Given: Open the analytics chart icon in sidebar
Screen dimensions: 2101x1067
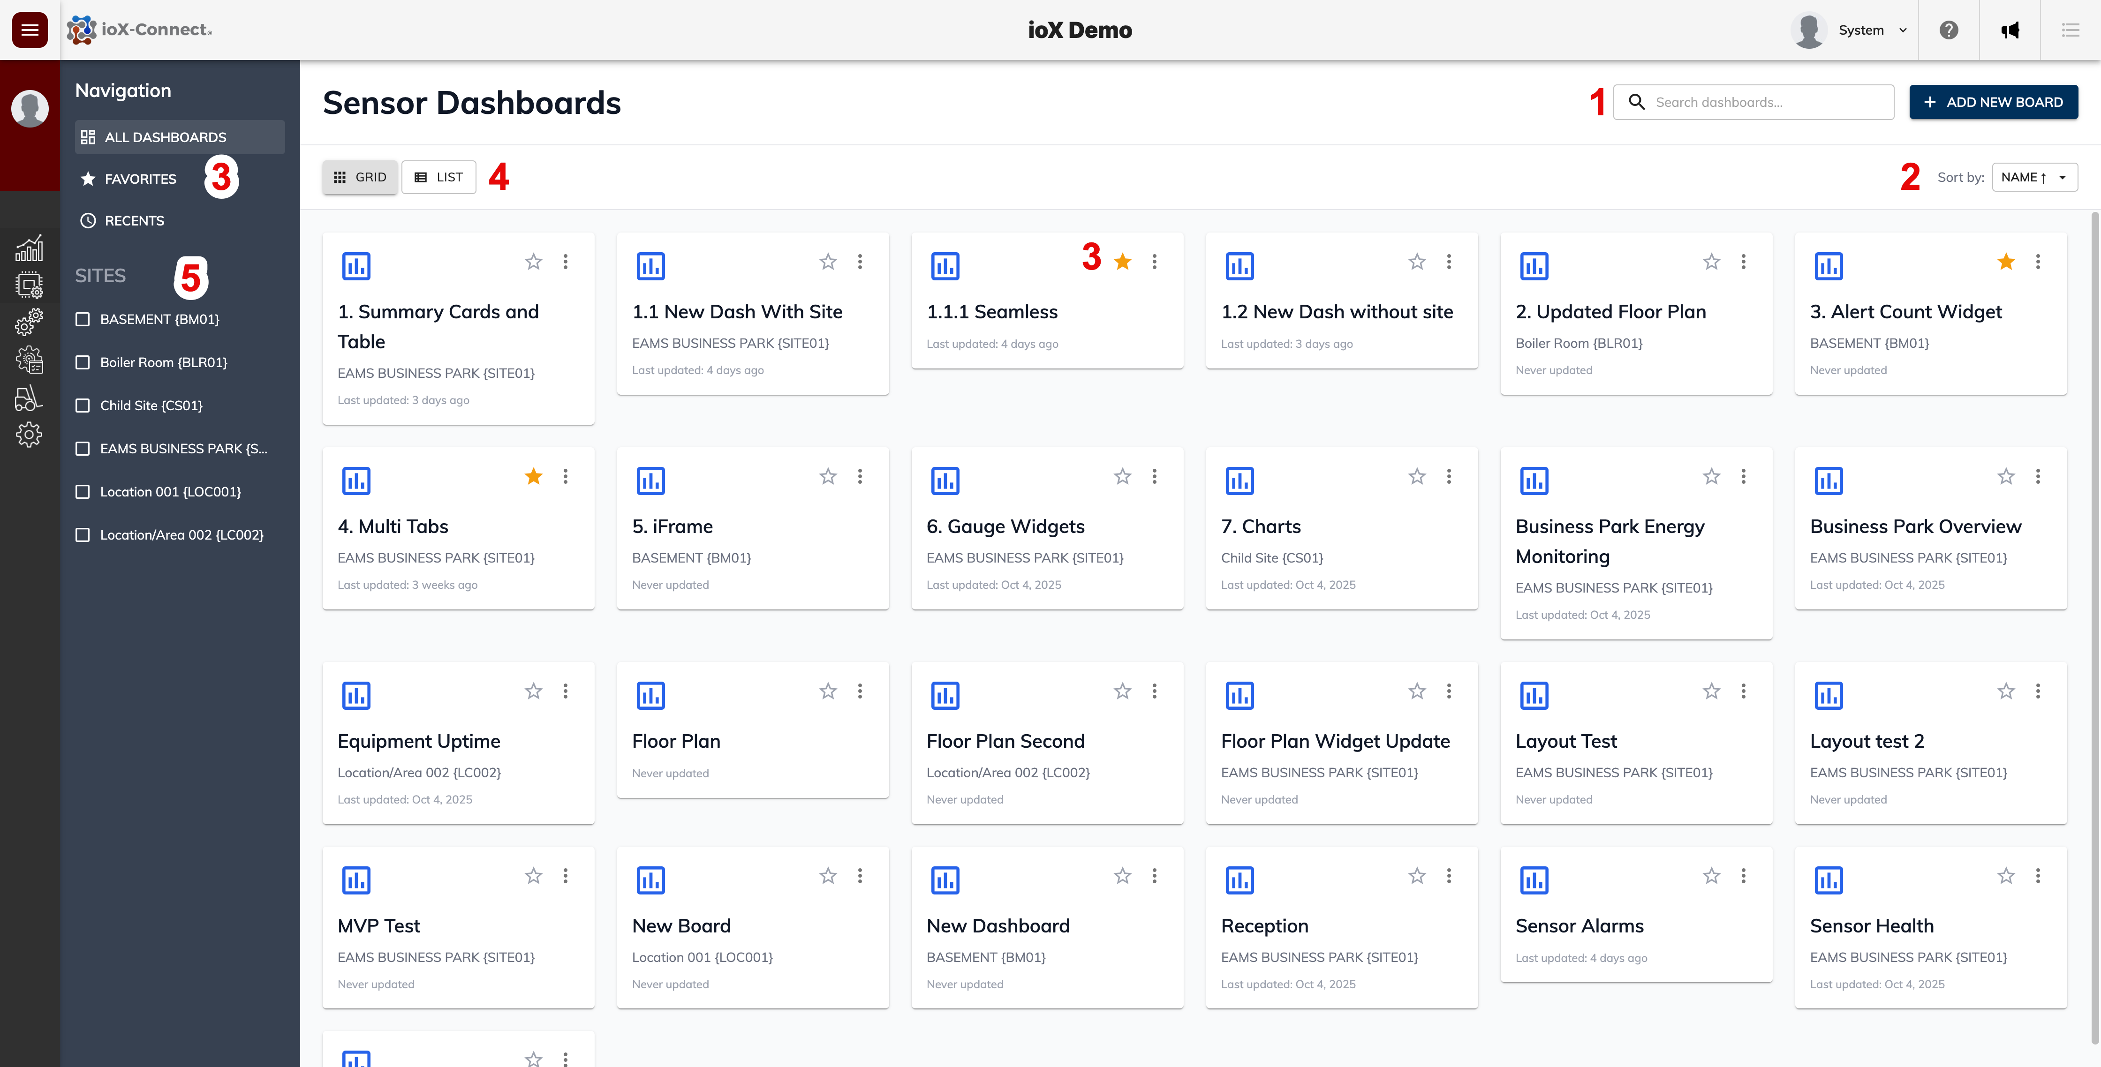Looking at the screenshot, I should [30, 248].
